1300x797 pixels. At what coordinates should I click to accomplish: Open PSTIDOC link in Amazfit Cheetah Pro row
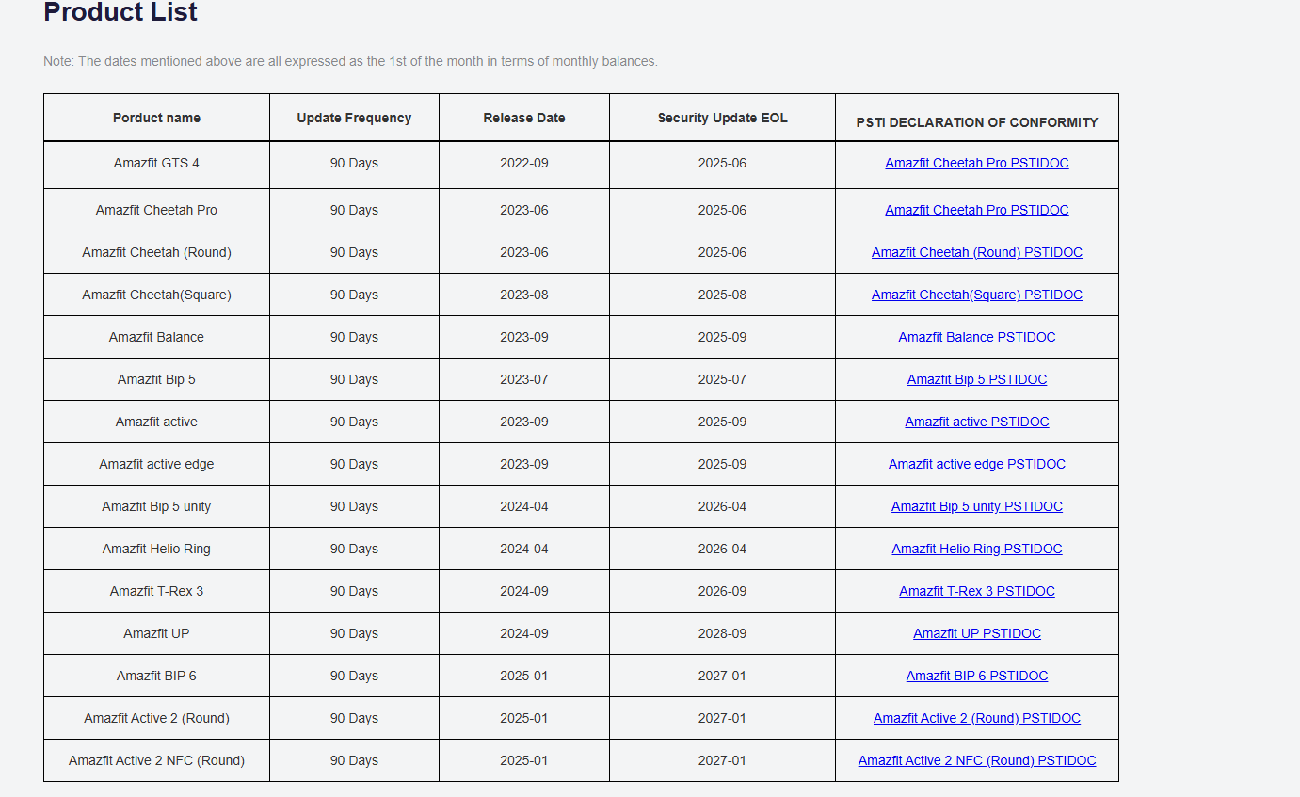click(977, 210)
